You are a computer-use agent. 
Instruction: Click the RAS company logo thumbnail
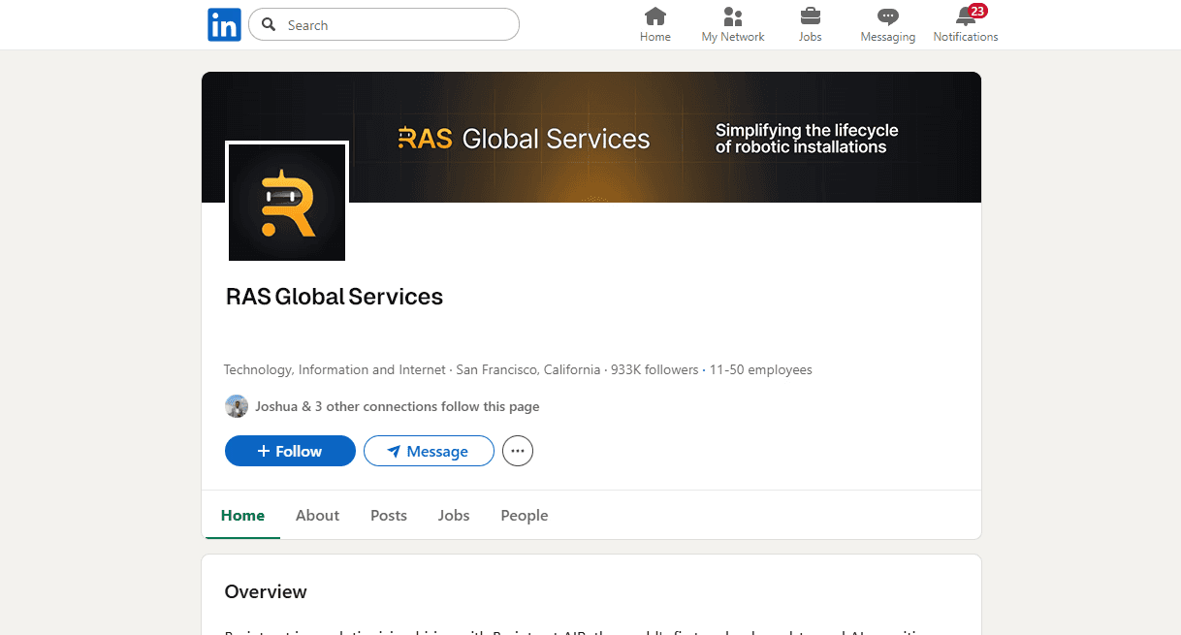[287, 202]
